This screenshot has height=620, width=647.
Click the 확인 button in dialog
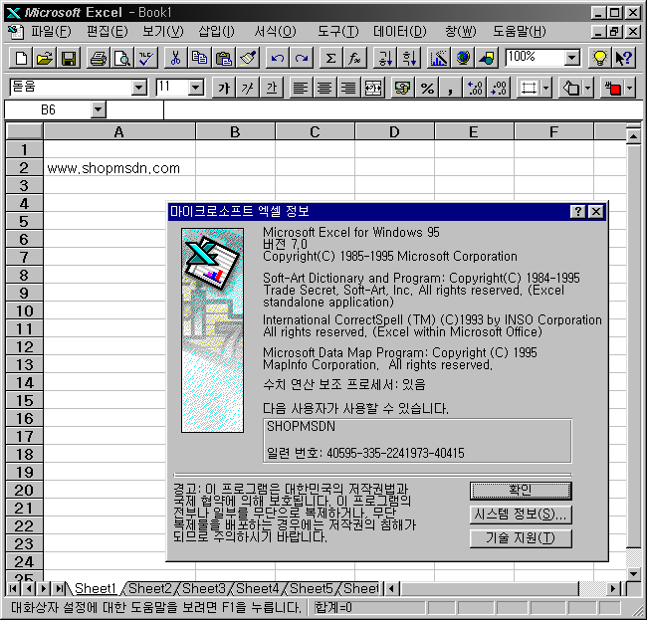click(521, 491)
